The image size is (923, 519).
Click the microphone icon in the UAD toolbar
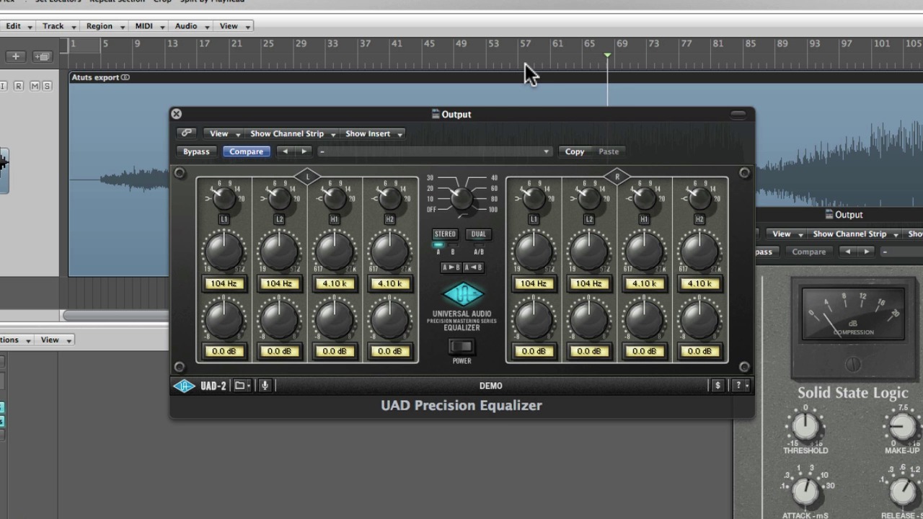point(265,386)
